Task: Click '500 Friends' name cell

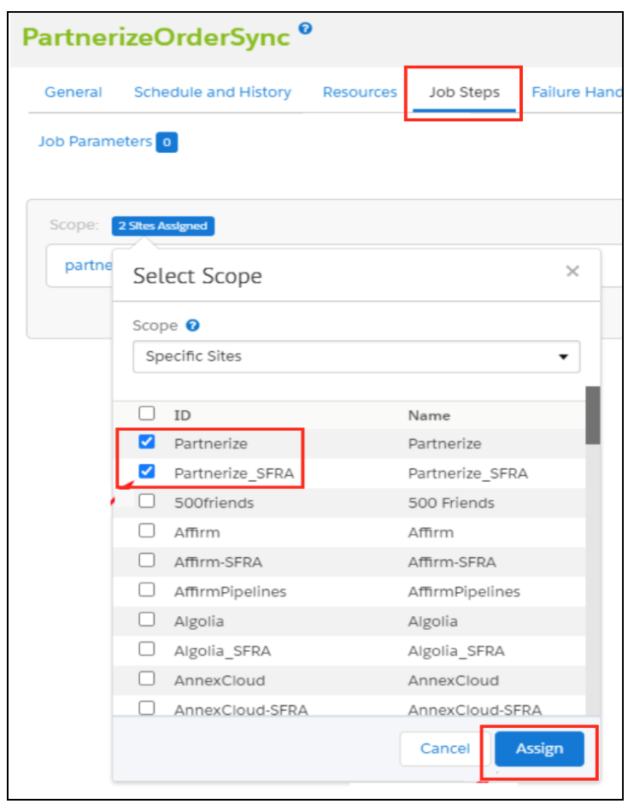Action: coord(451,503)
